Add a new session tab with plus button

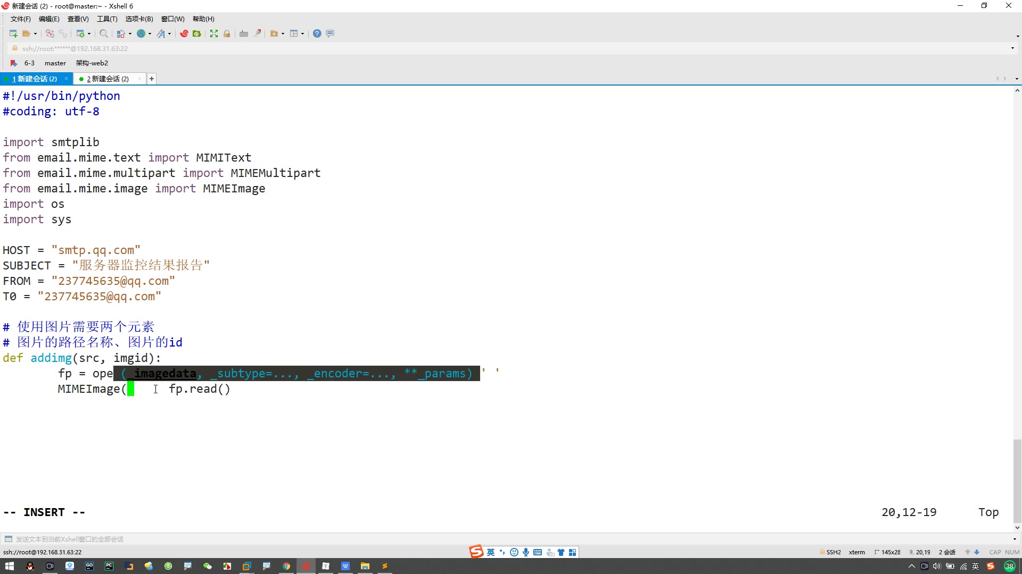(152, 79)
